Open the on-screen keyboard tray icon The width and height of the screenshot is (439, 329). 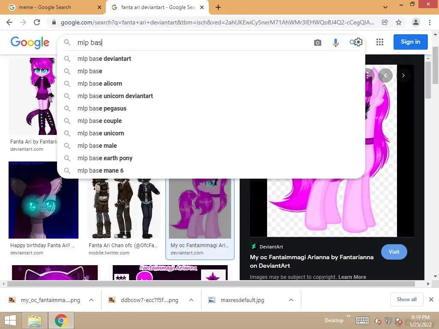tap(362, 320)
